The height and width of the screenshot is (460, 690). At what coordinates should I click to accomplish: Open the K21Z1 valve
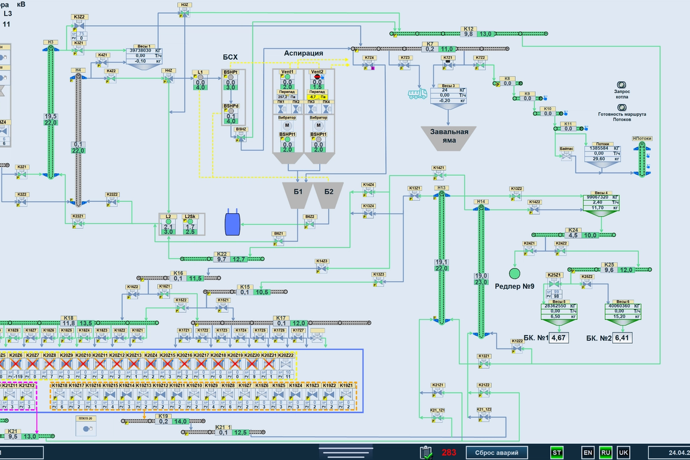point(438,393)
